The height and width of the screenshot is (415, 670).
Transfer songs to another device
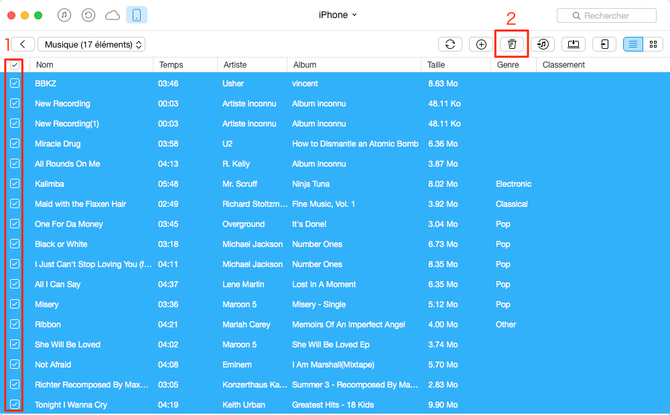pyautogui.click(x=604, y=44)
